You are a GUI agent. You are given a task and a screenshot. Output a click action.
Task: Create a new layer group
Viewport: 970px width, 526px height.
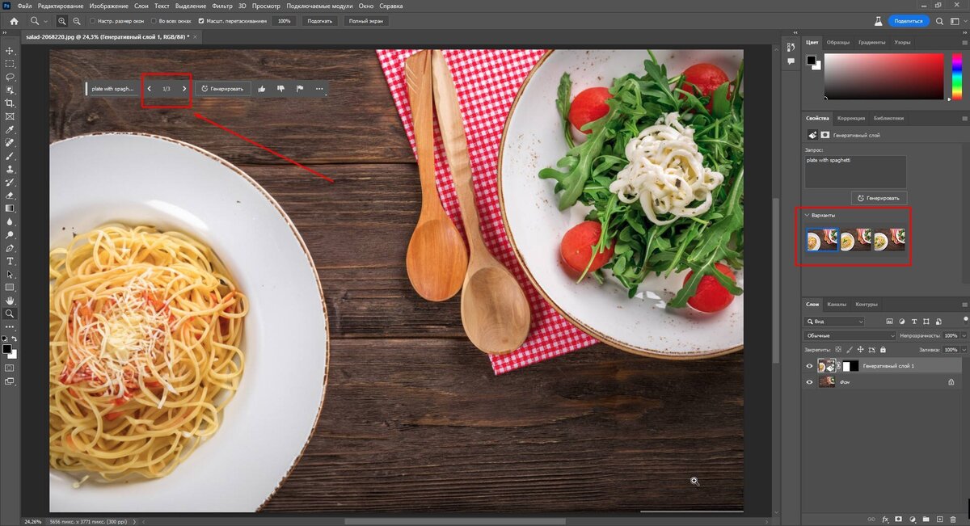point(926,518)
